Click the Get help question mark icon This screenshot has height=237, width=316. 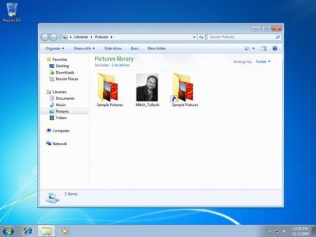(275, 49)
